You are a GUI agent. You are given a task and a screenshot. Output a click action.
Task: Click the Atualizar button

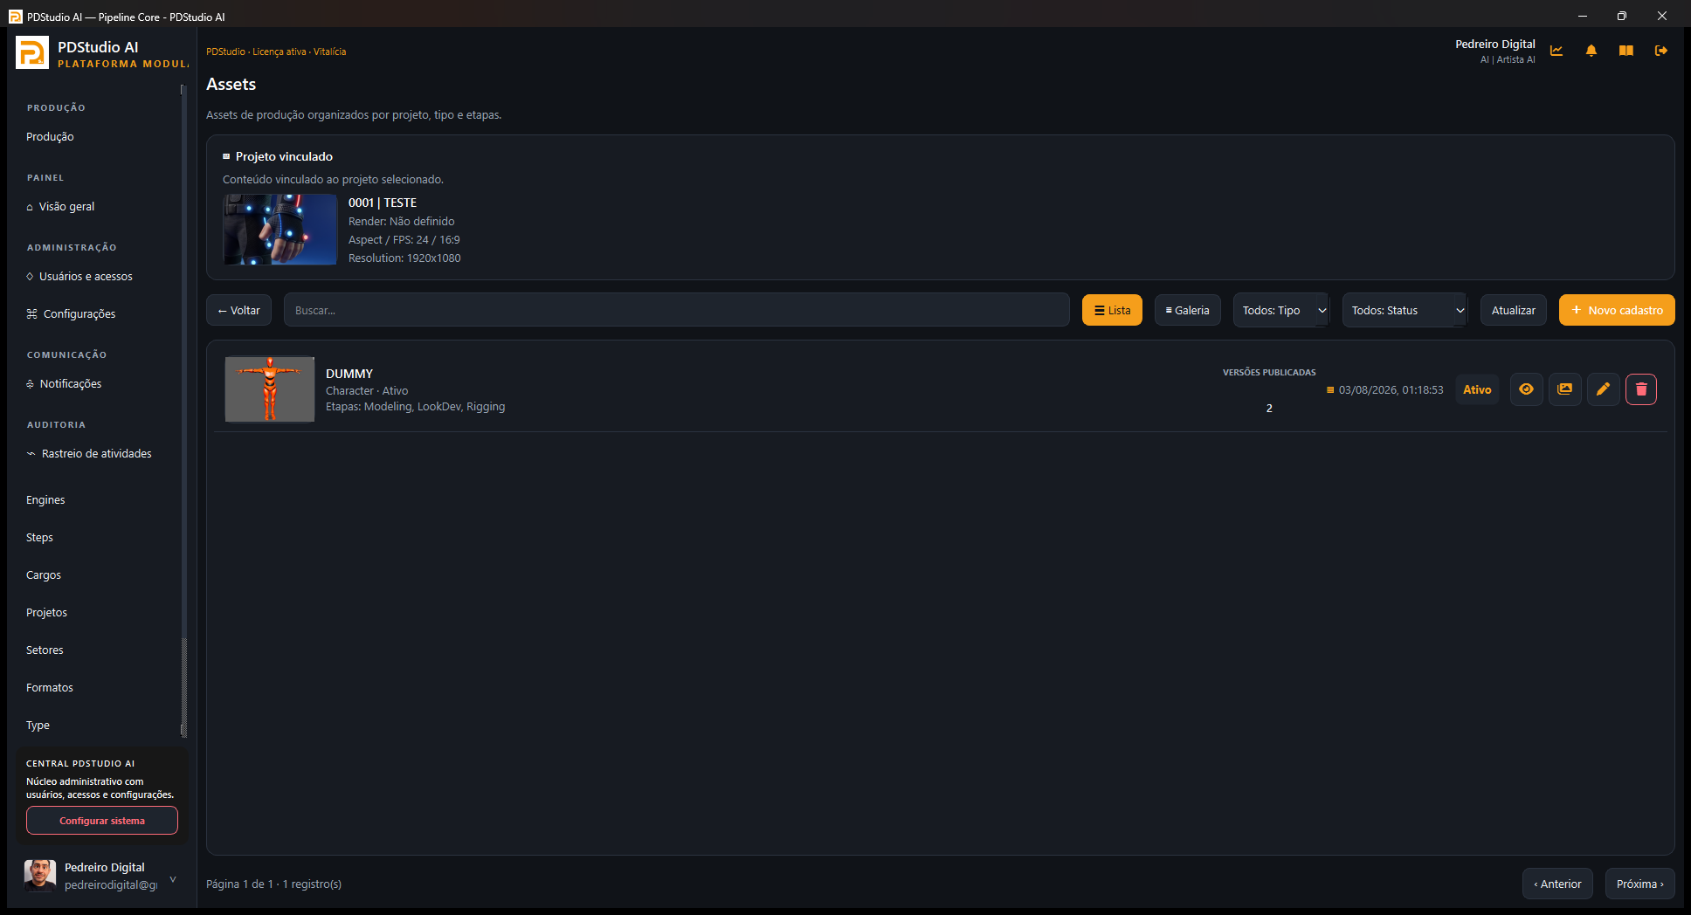1513,310
